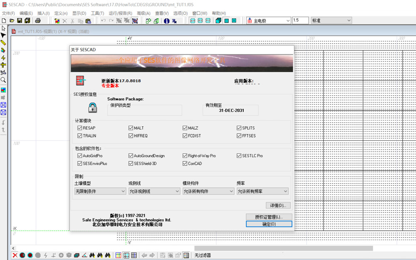
Task: Open the 帮助(H) menu
Action: [219, 13]
